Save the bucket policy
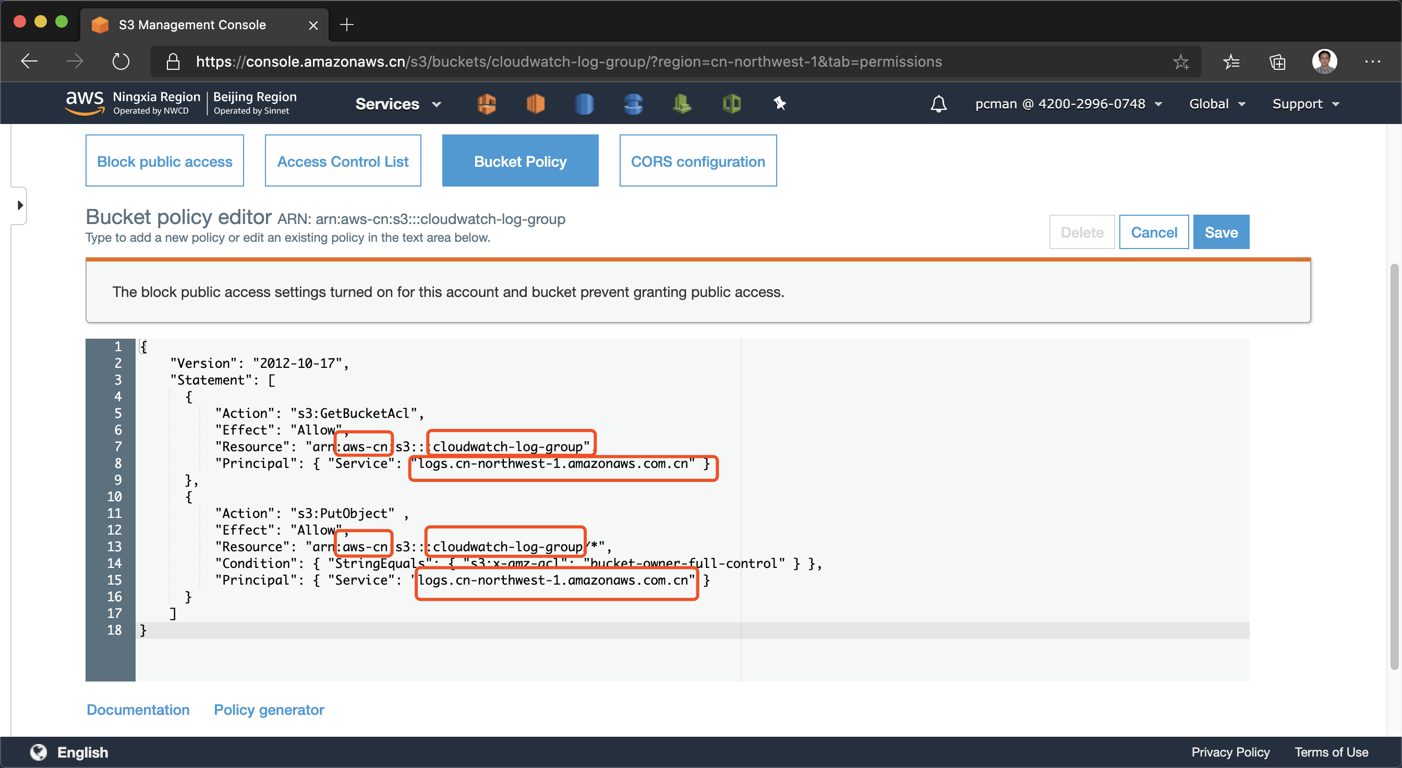 [x=1221, y=232]
